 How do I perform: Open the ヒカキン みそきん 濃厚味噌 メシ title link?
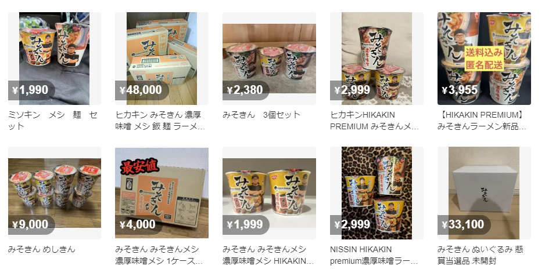tap(160, 120)
